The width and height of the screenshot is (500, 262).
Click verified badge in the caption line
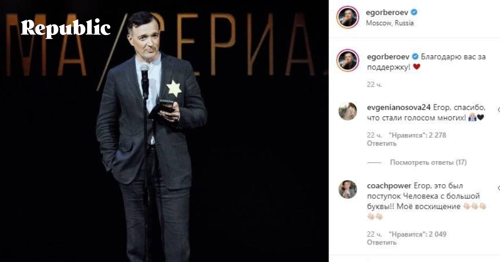(415, 57)
